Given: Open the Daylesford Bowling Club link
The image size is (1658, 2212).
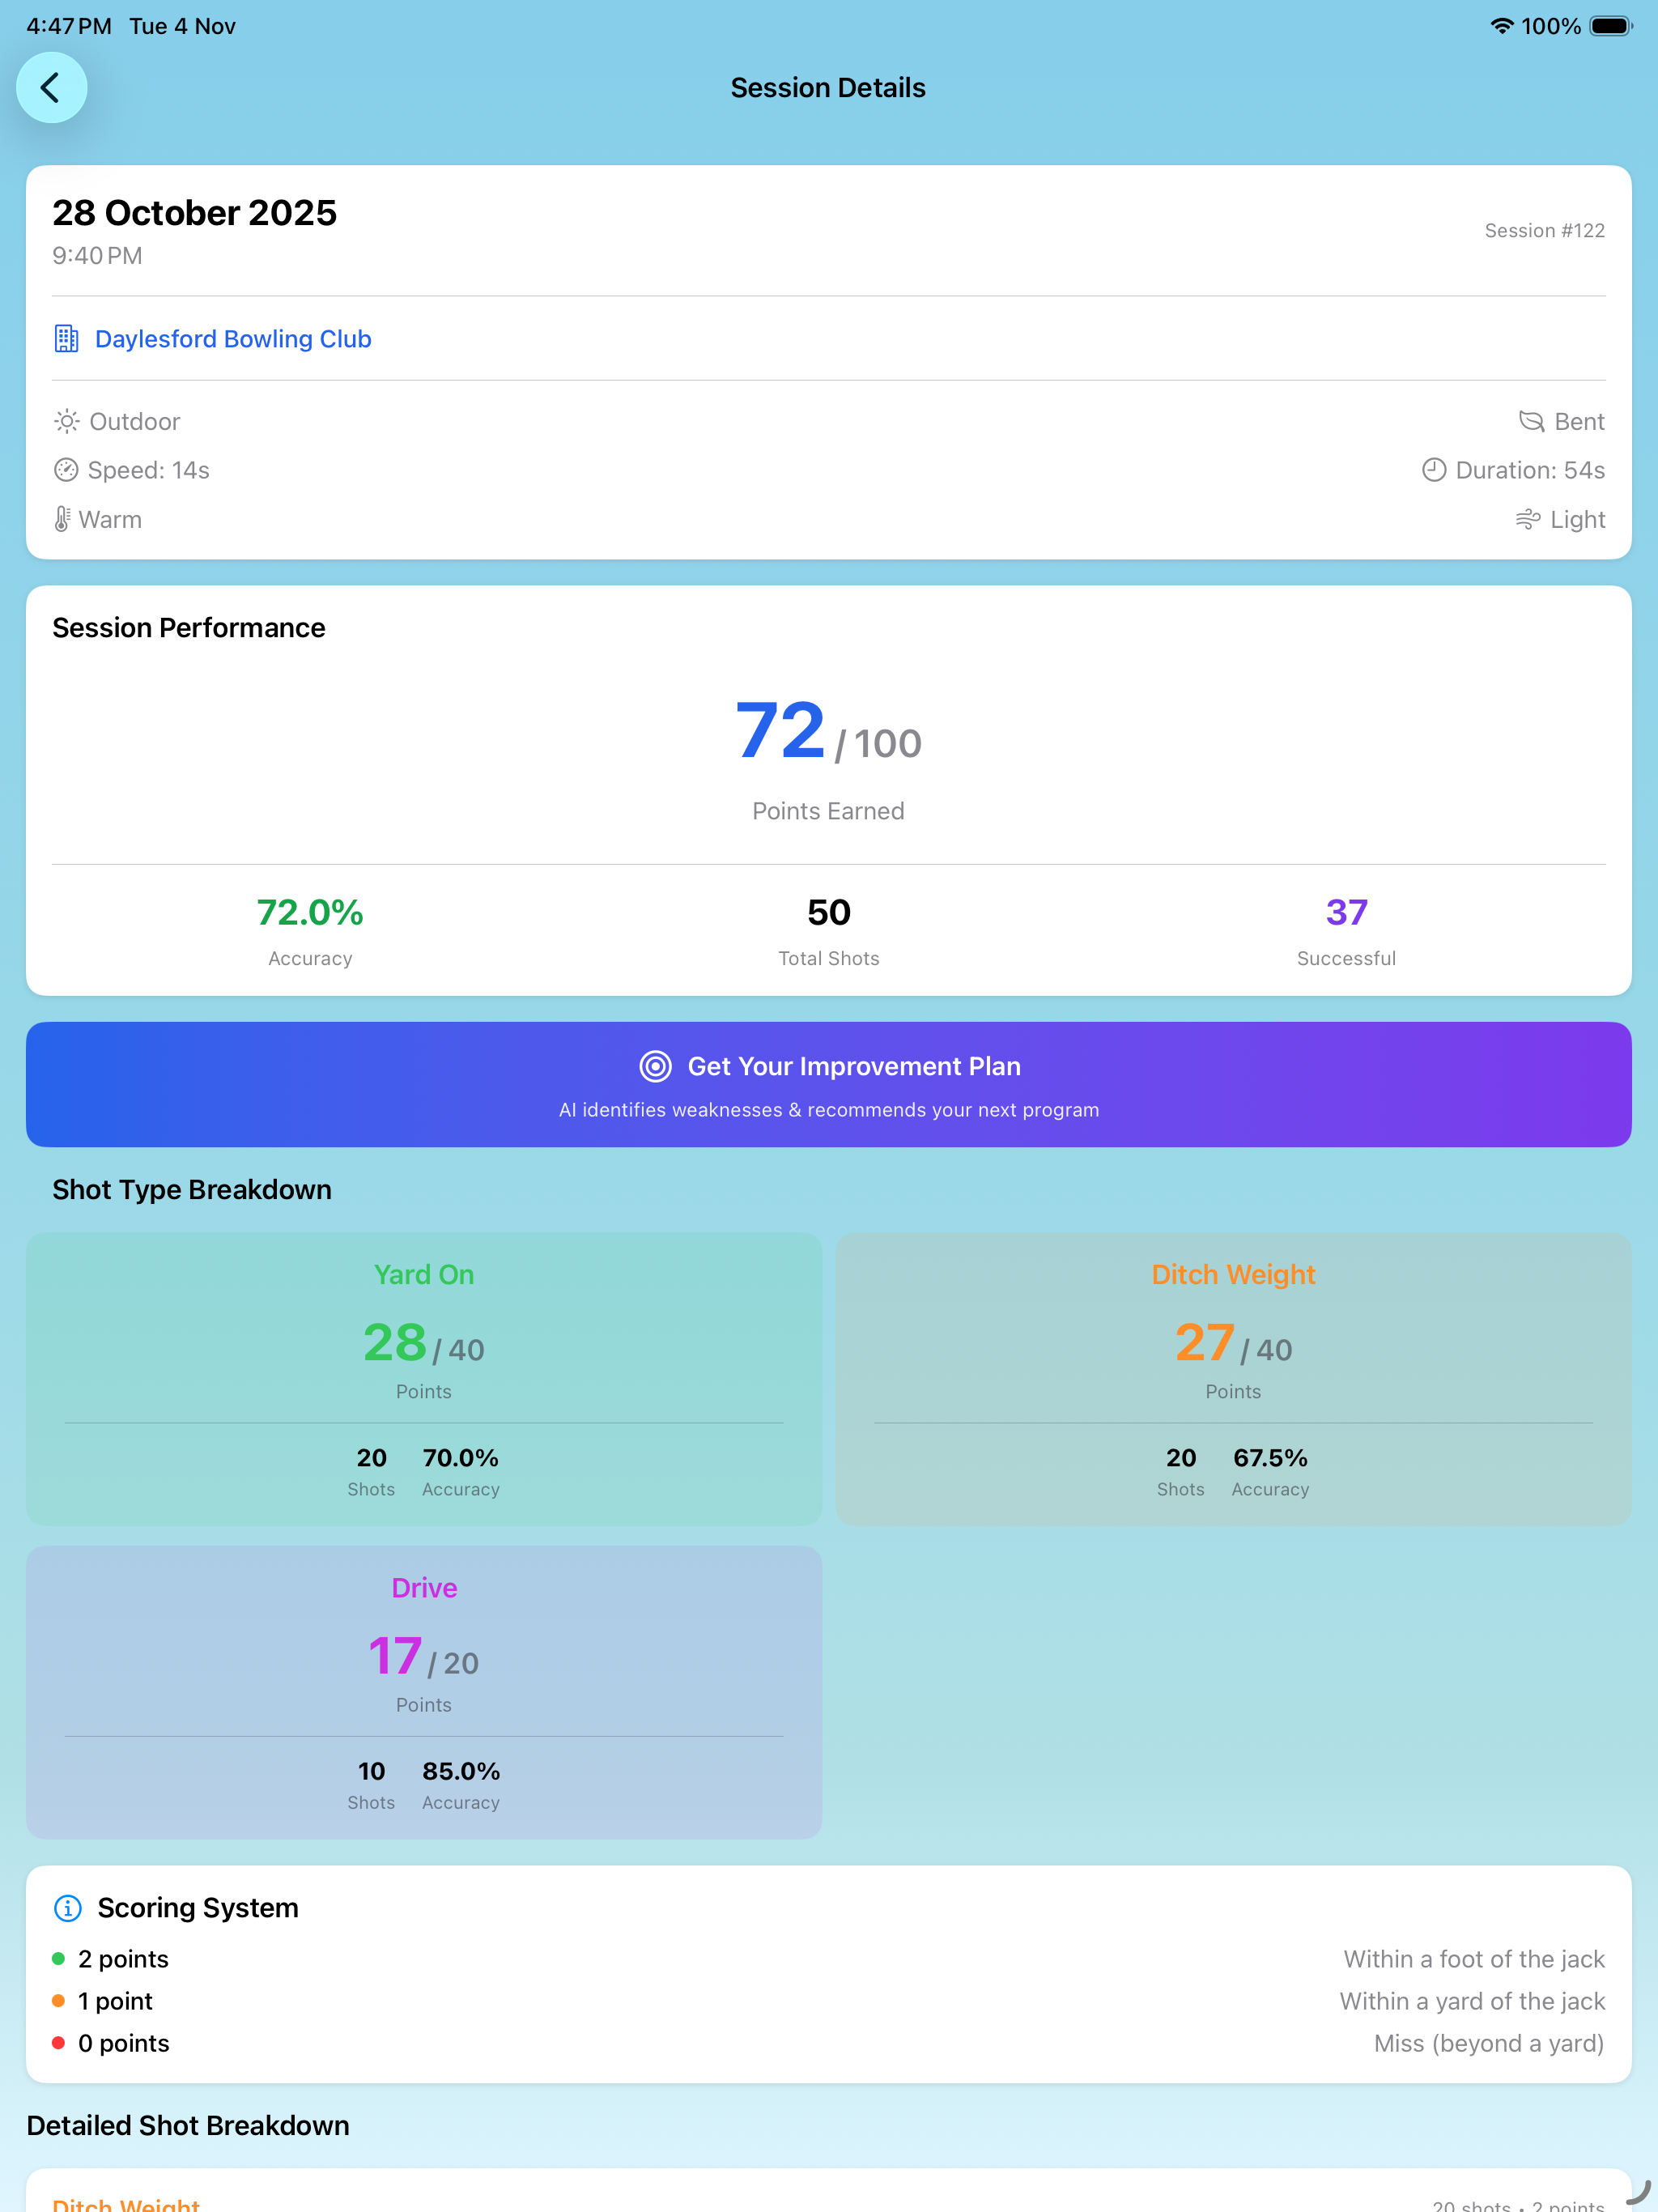Looking at the screenshot, I should (233, 339).
